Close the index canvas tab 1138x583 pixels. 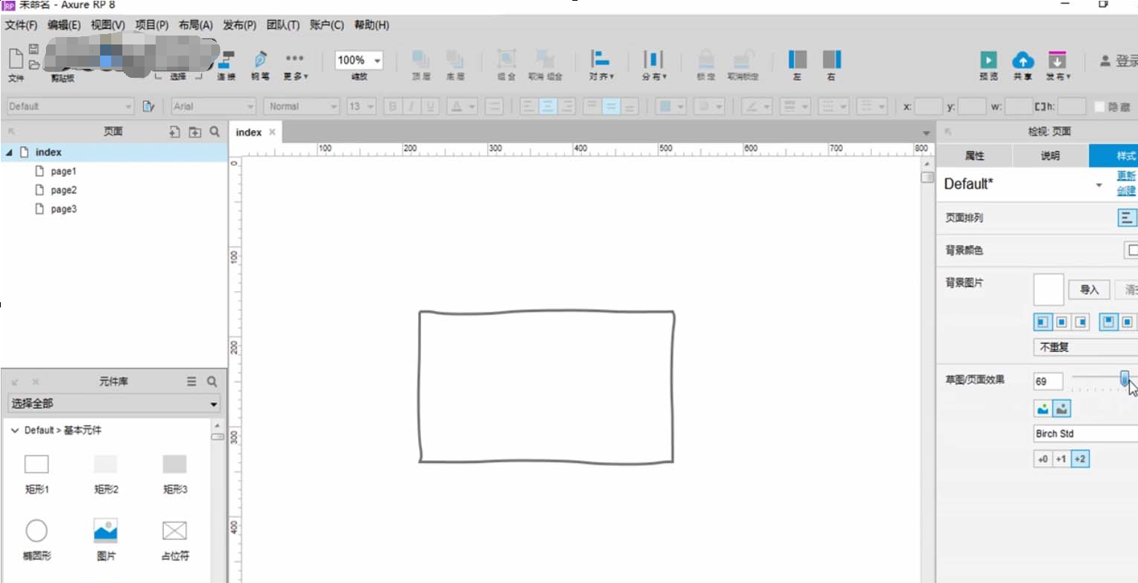click(272, 132)
